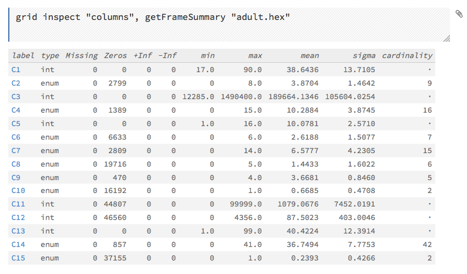Inspect column C6

[x=16, y=137]
